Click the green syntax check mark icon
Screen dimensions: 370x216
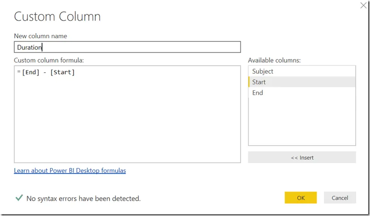coord(19,198)
